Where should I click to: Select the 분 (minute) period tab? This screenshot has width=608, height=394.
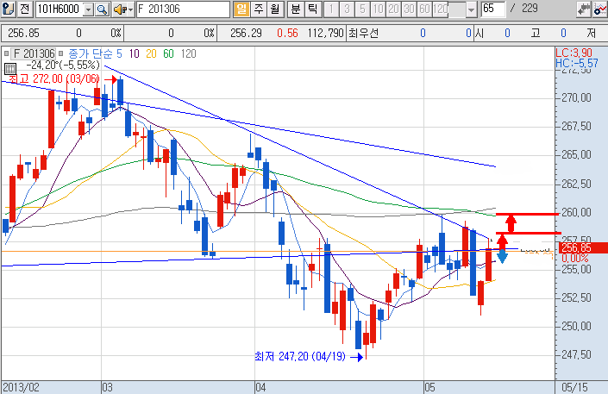[295, 9]
